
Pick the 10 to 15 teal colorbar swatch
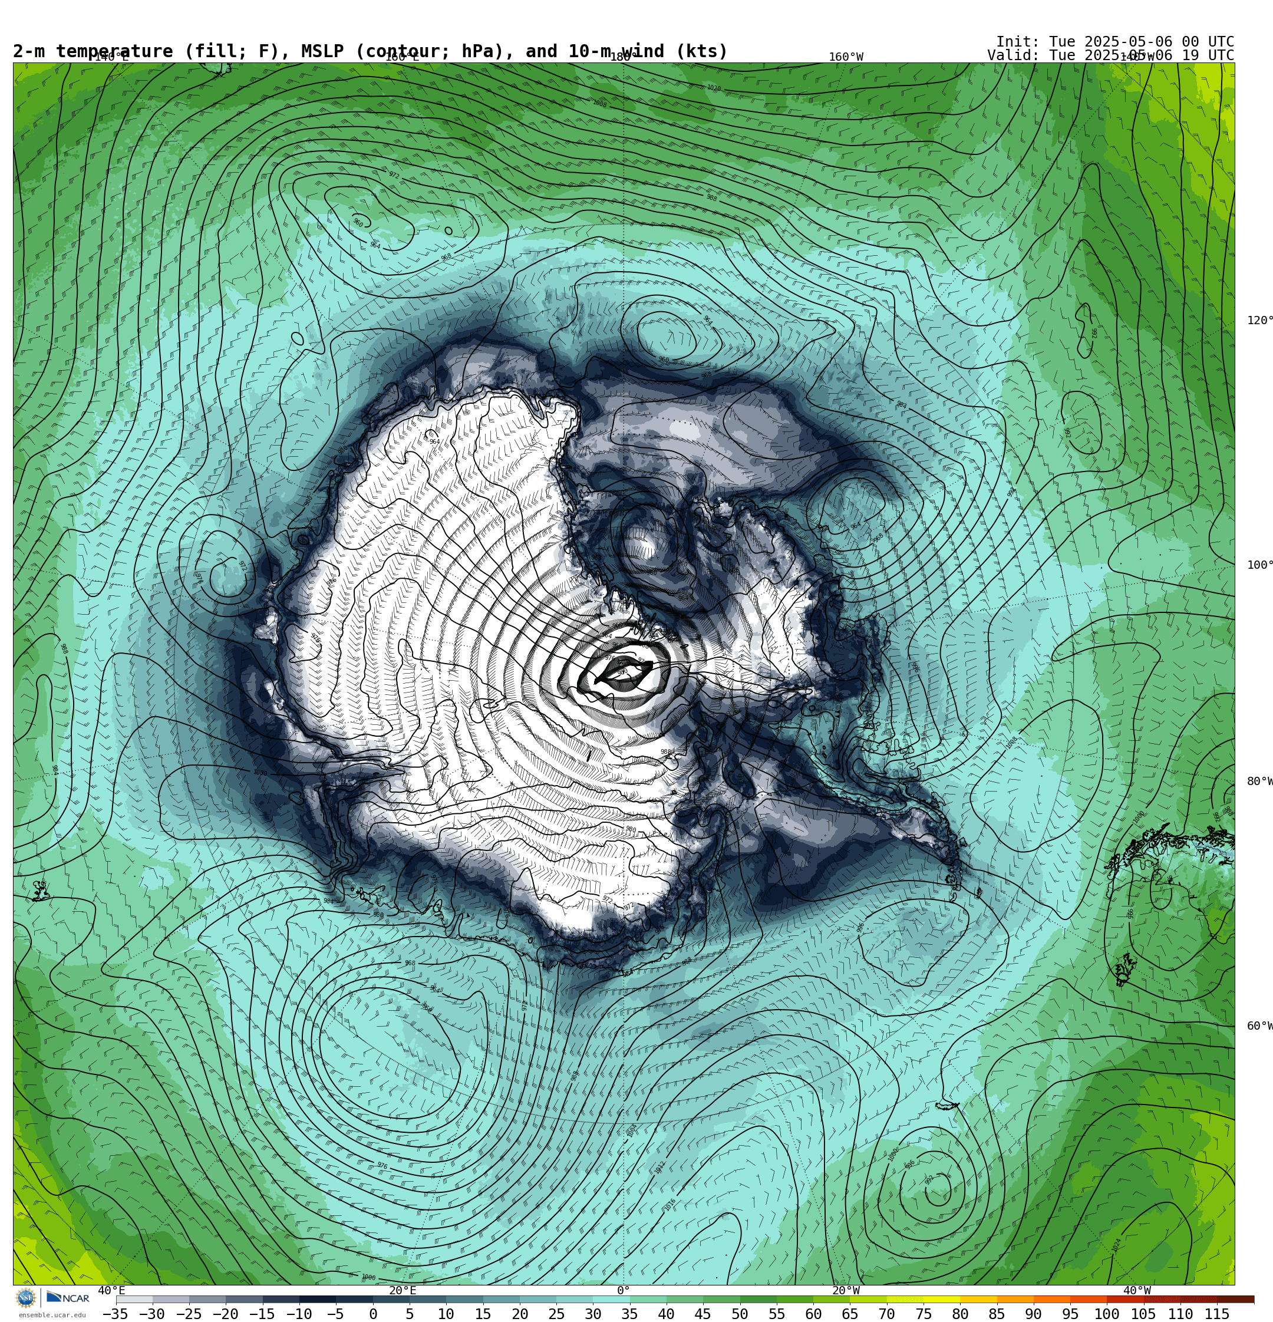(465, 1299)
